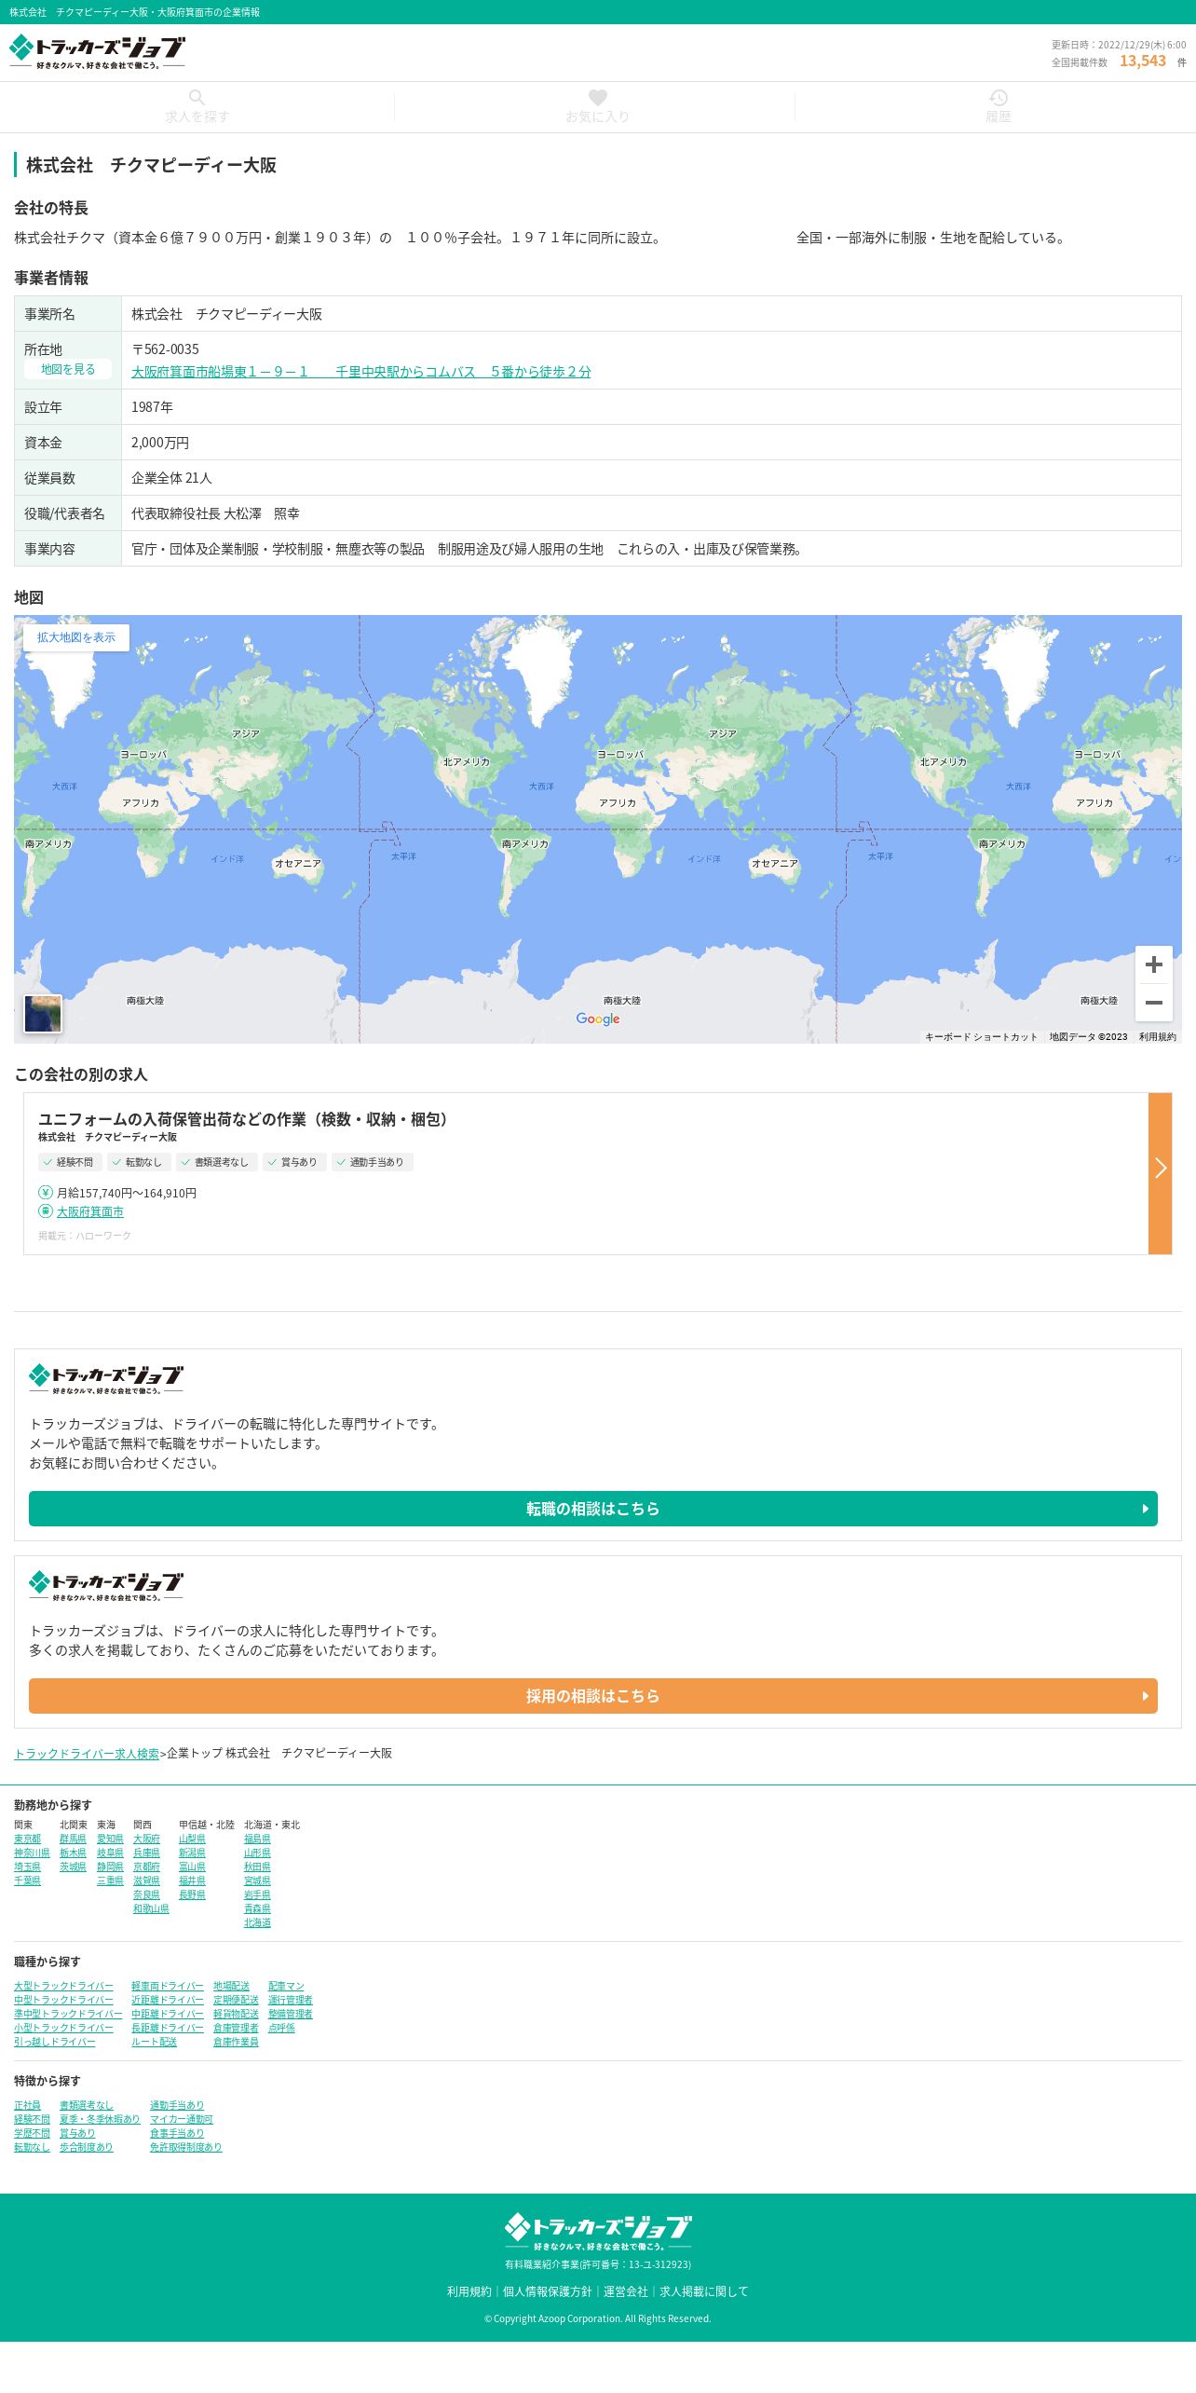Open 配車マン job type link
This screenshot has width=1196, height=2393.
(x=286, y=1986)
